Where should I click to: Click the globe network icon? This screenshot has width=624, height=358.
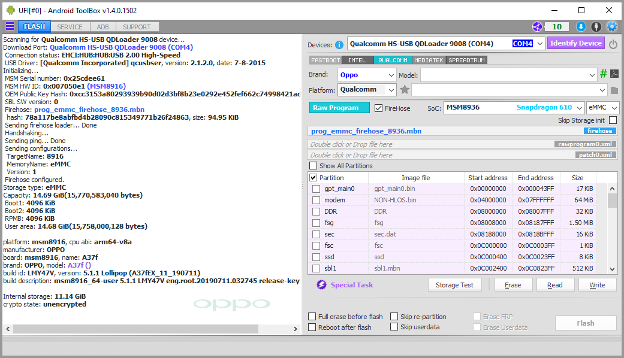coord(537,26)
